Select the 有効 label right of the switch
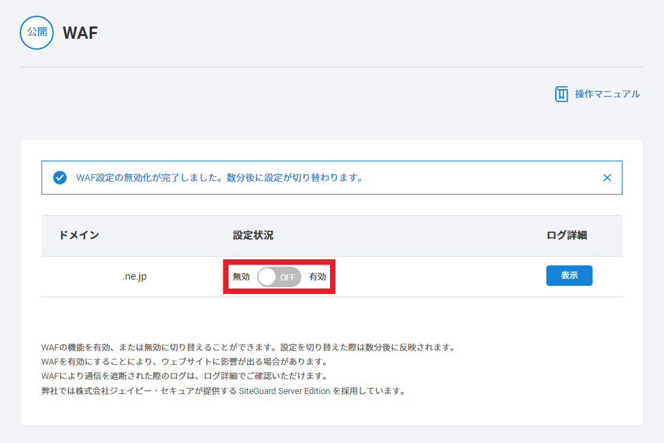 click(318, 277)
